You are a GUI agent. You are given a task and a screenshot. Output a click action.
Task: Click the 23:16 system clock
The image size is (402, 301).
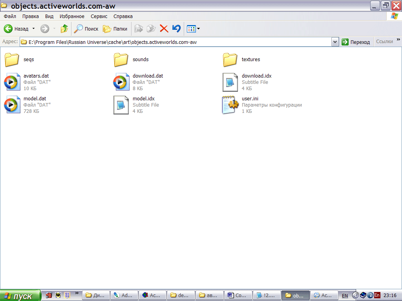[x=390, y=296]
